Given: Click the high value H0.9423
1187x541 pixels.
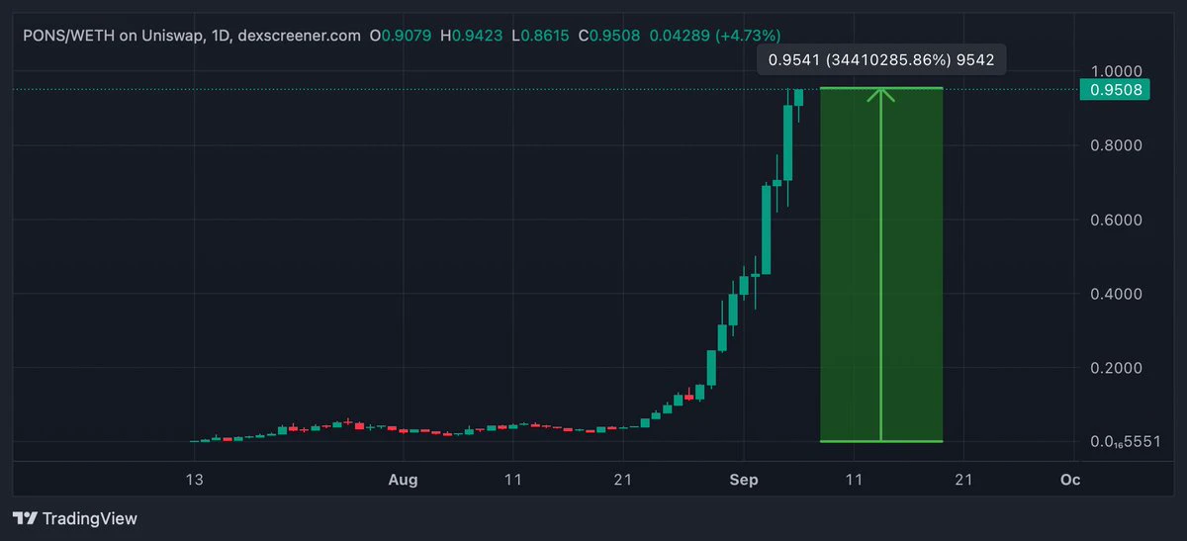Looking at the screenshot, I should click(x=471, y=35).
